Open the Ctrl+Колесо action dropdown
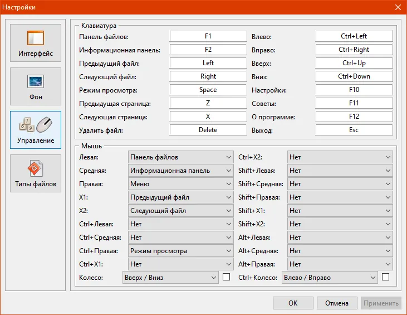The image size is (407, 315). (x=330, y=278)
